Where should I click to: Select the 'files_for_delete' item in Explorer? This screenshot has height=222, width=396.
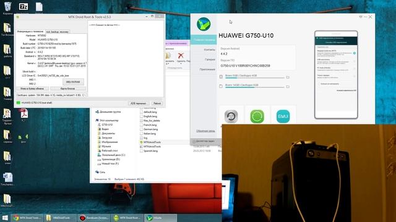150,121
